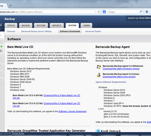151x136 pixels.
Task: Open the Software License Agreement link under Bare Metal
Action: (x=72, y=111)
